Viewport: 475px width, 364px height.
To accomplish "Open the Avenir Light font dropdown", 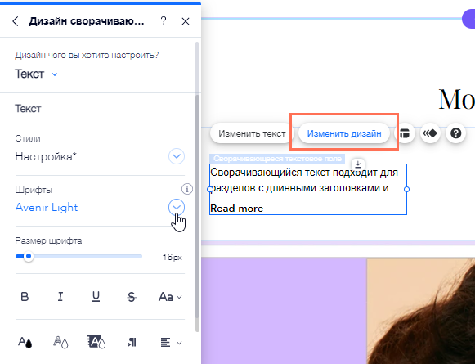I will coord(177,207).
